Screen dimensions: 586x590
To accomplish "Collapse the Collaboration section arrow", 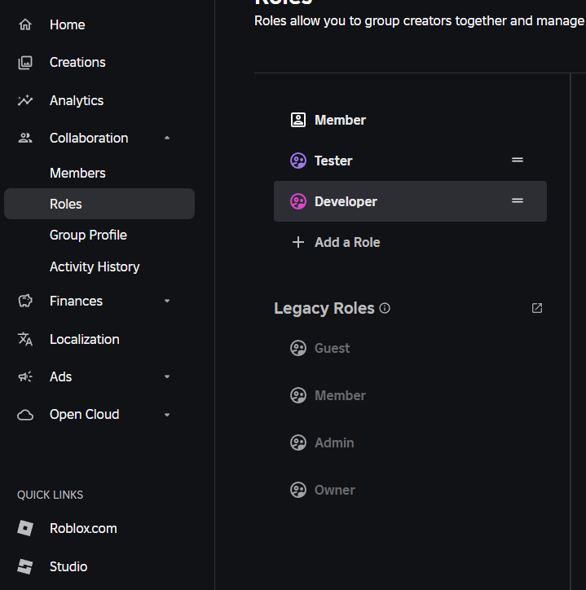I will [x=167, y=138].
